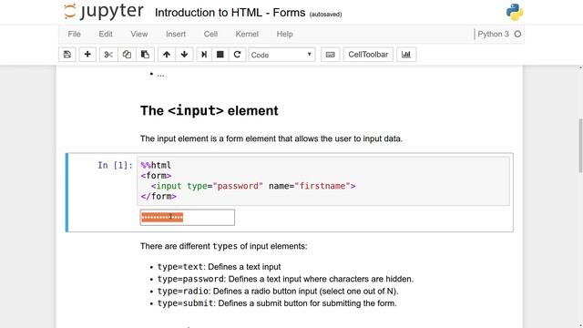Click the kernel idle indicator circle
583x328 pixels.
(x=517, y=35)
